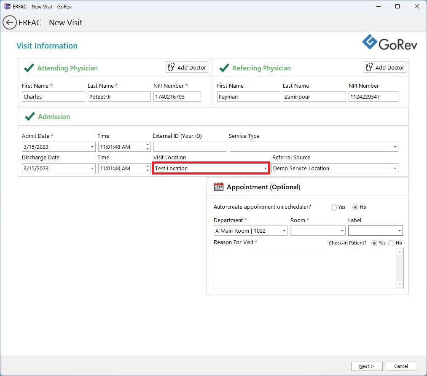
Task: Minimize the GoRev window
Action: click(379, 6)
